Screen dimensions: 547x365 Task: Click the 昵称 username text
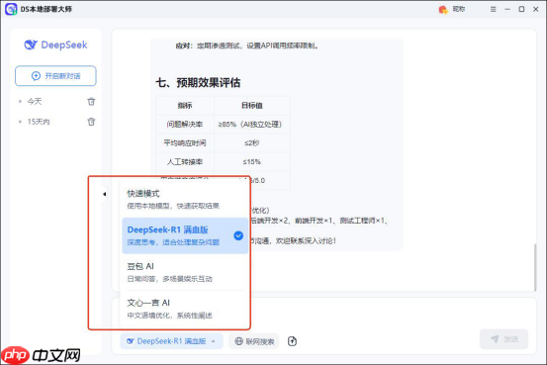point(459,9)
